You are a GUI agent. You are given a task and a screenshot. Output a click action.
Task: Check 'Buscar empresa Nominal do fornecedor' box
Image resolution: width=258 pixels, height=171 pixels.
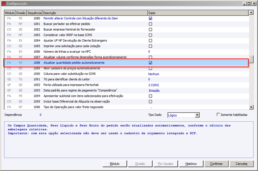(150, 30)
